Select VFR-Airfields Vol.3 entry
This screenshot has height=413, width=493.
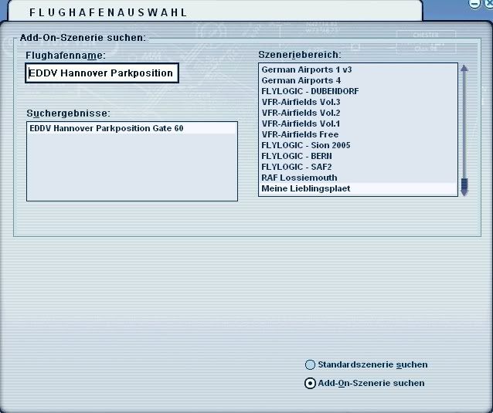[301, 102]
